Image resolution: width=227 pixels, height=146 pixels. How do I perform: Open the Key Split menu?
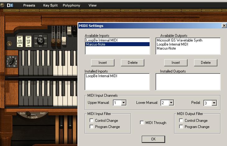[x=50, y=5]
